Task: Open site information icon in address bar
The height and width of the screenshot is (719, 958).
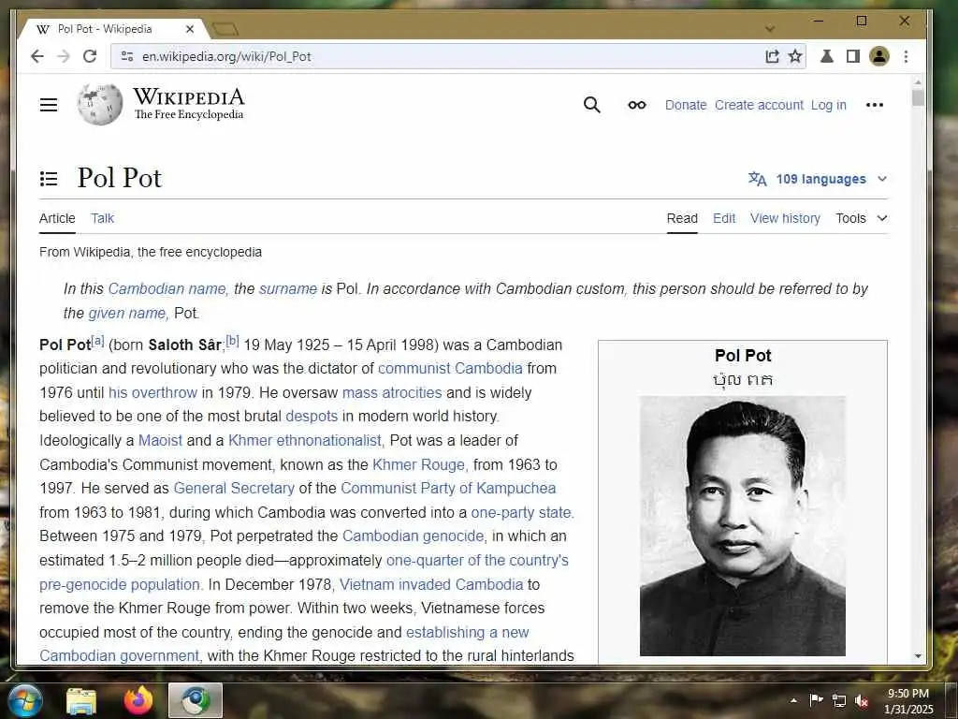Action: pyautogui.click(x=127, y=56)
